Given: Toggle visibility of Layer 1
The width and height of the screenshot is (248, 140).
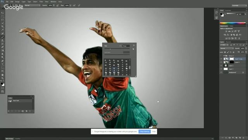Looking at the screenshot, I should point(221,69).
